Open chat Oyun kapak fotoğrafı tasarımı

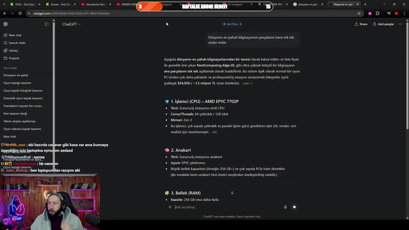click(x=23, y=91)
